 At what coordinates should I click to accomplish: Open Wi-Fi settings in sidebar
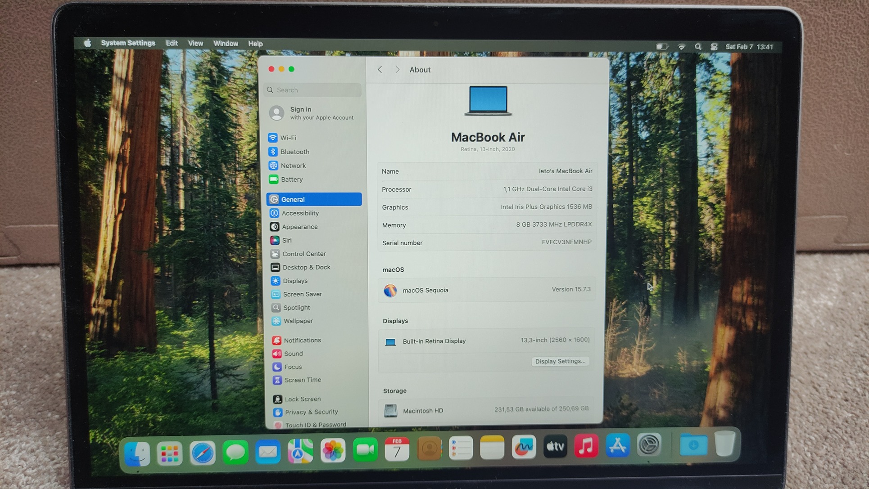coord(288,138)
